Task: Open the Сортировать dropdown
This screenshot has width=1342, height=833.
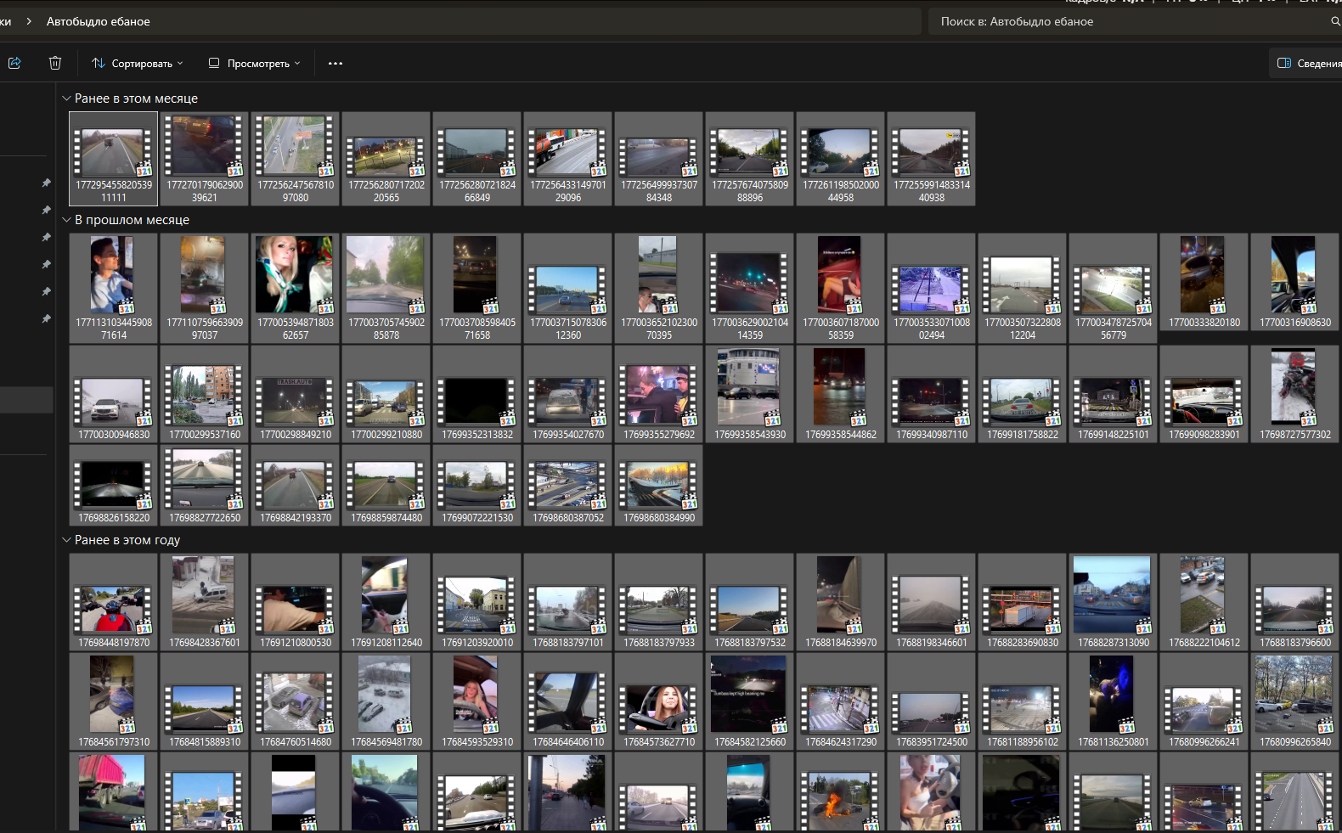Action: (x=138, y=64)
